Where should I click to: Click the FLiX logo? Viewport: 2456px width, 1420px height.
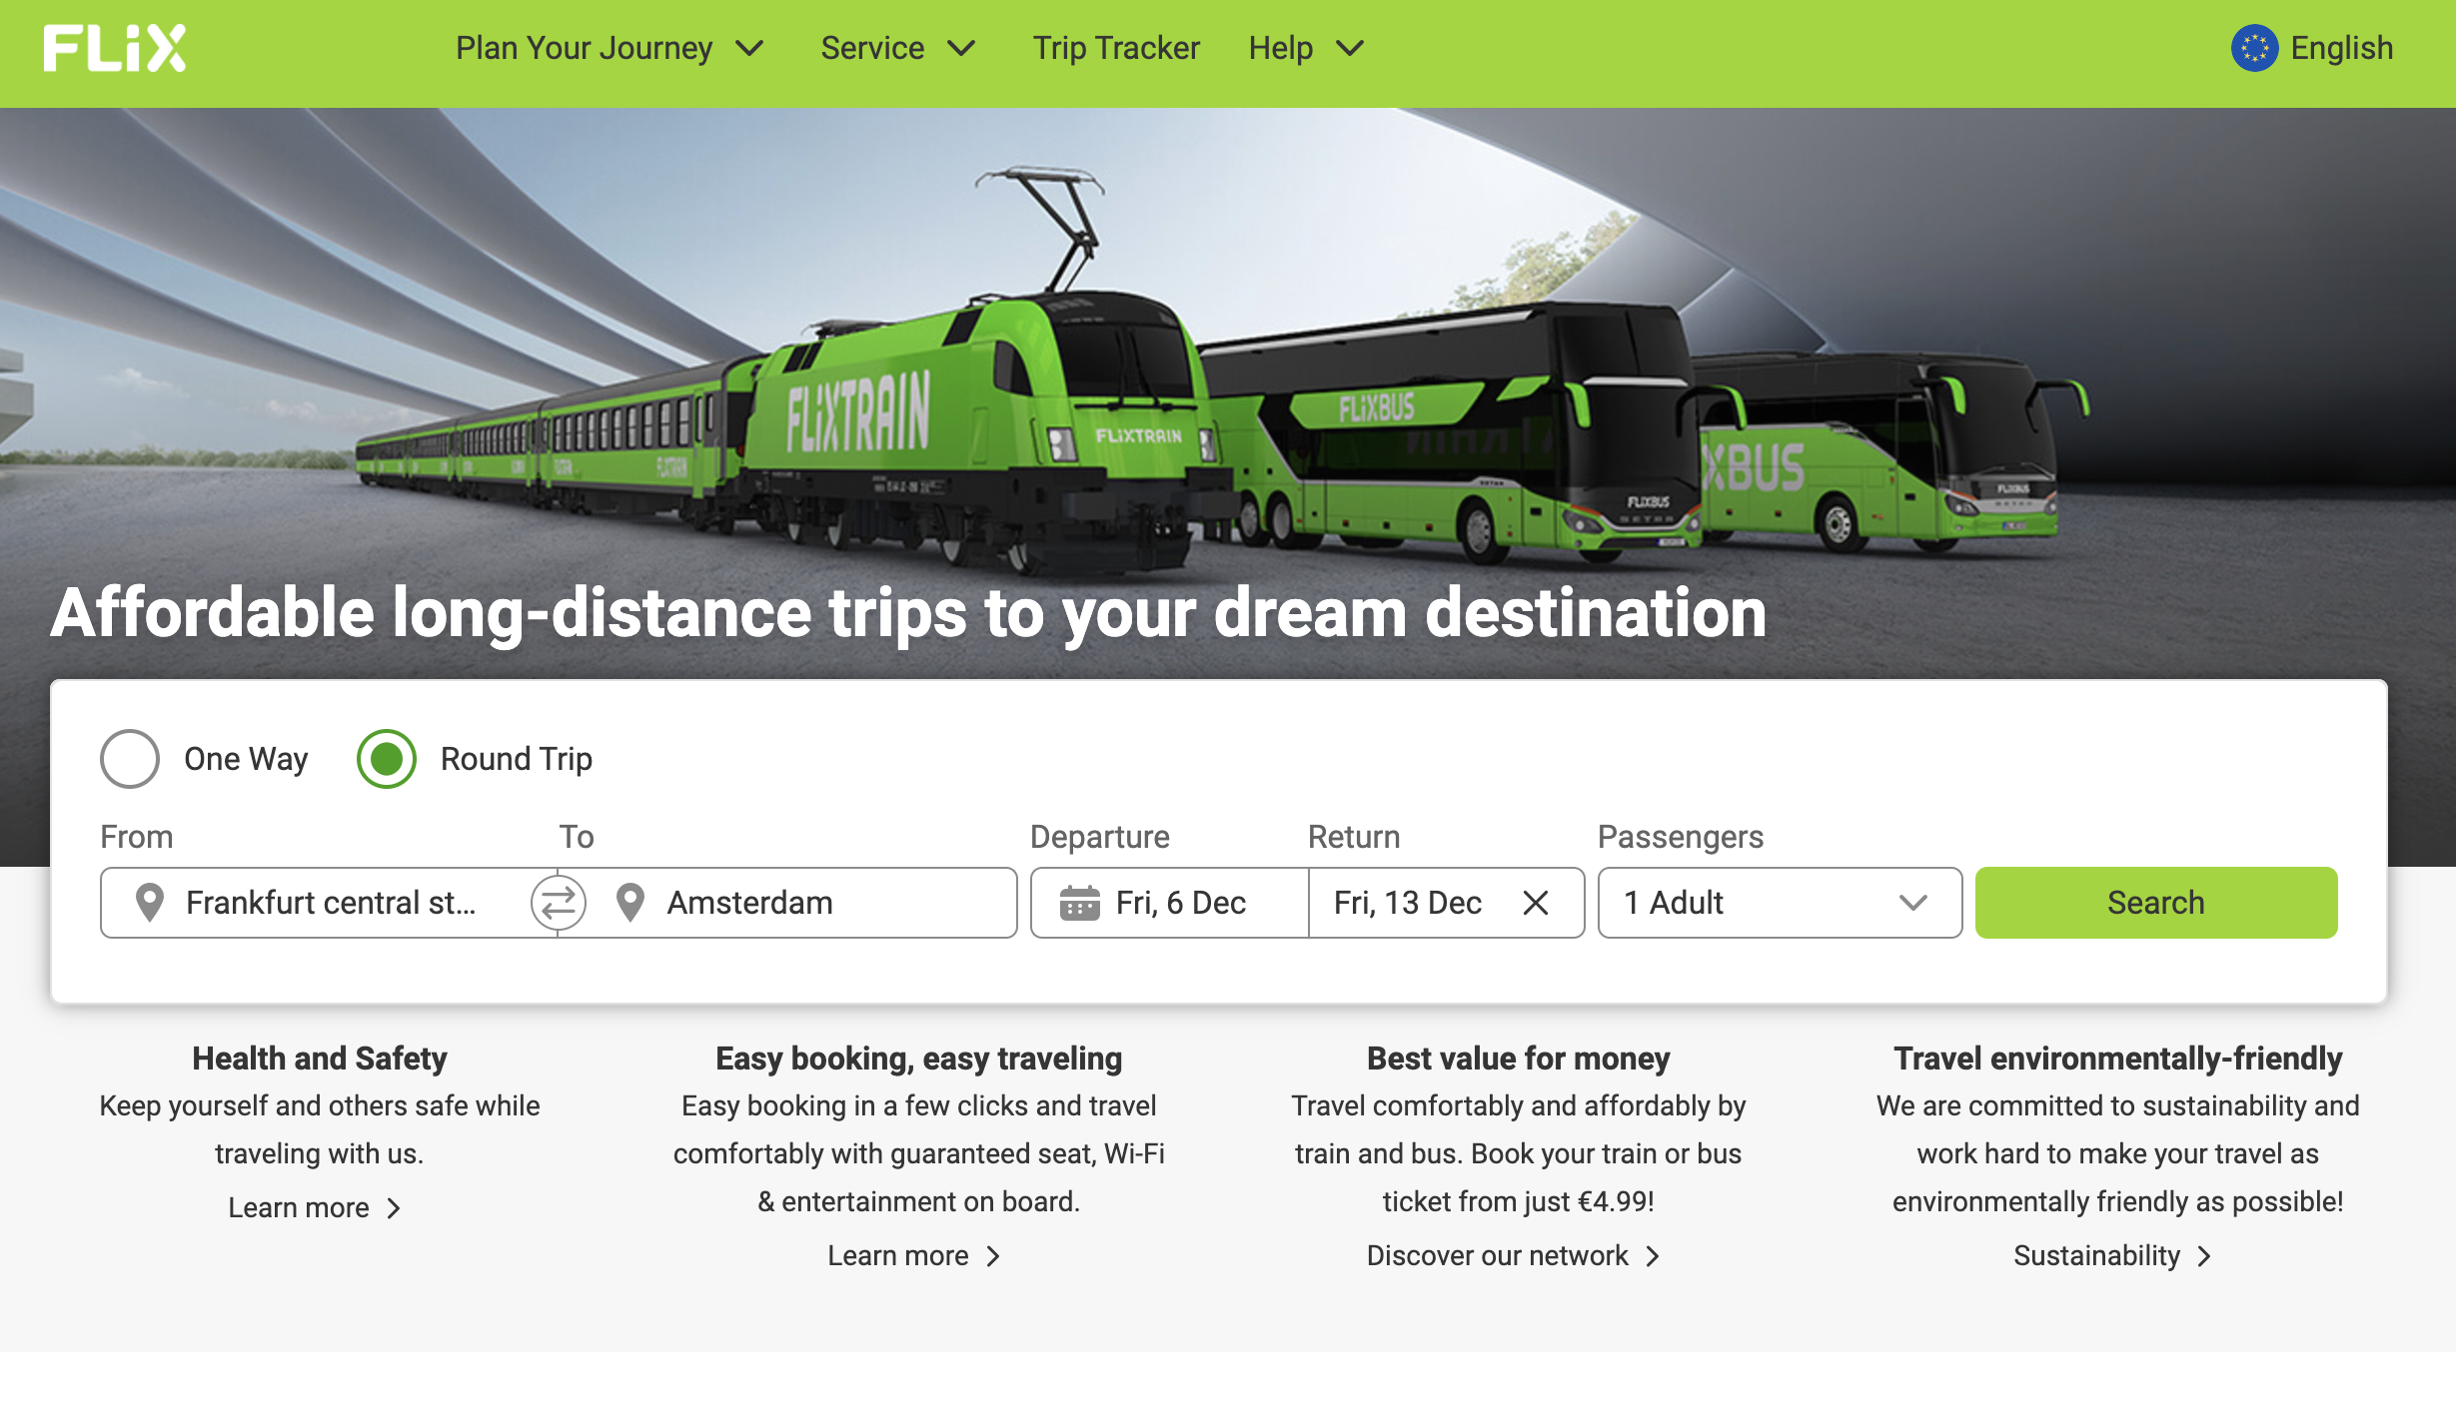(x=114, y=48)
